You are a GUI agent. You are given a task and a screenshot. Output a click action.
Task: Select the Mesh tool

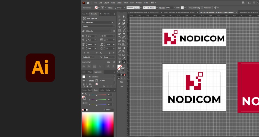tap(119, 48)
